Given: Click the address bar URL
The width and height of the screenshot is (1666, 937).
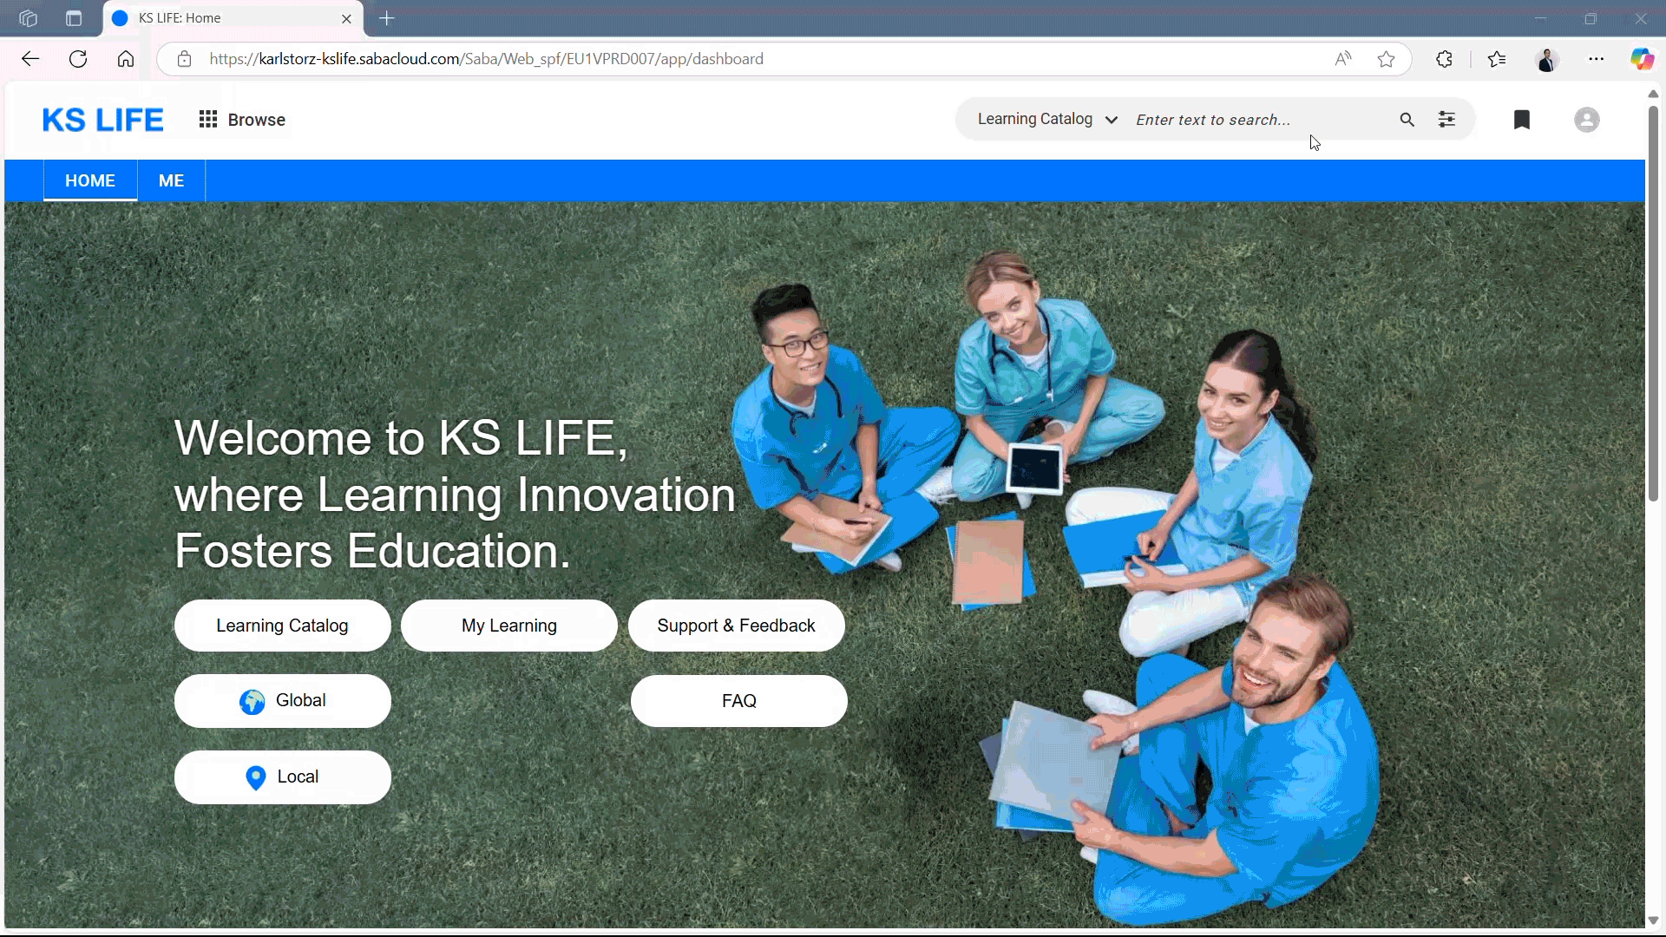Looking at the screenshot, I should pos(486,59).
